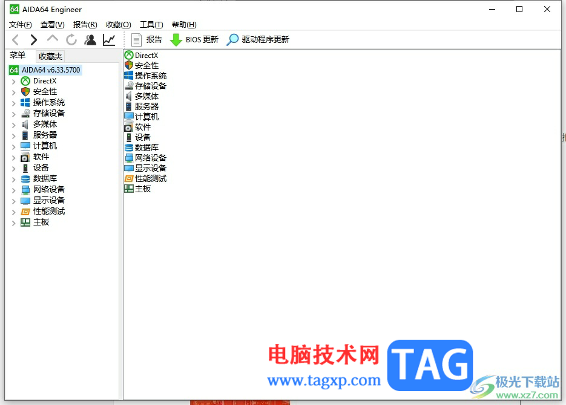Screen dimensions: 566x405
Task: Select DirectX icon in left tree
Action: pyautogui.click(x=25, y=81)
